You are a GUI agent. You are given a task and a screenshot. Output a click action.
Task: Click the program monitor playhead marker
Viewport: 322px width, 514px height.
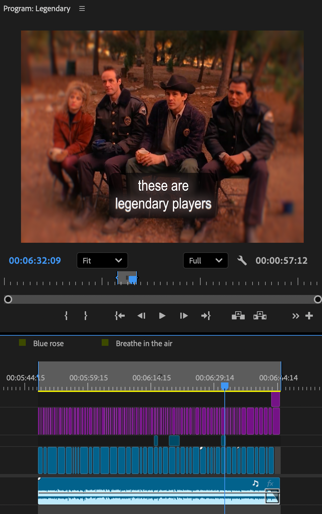coord(133,279)
